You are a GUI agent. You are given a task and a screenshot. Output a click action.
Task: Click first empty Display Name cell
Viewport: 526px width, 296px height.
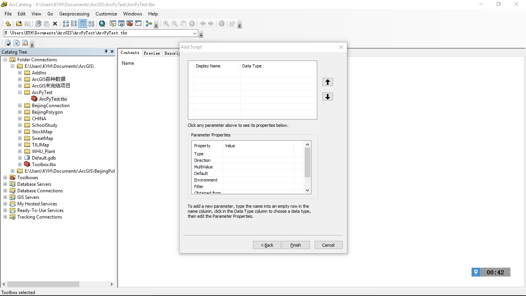pyautogui.click(x=217, y=74)
